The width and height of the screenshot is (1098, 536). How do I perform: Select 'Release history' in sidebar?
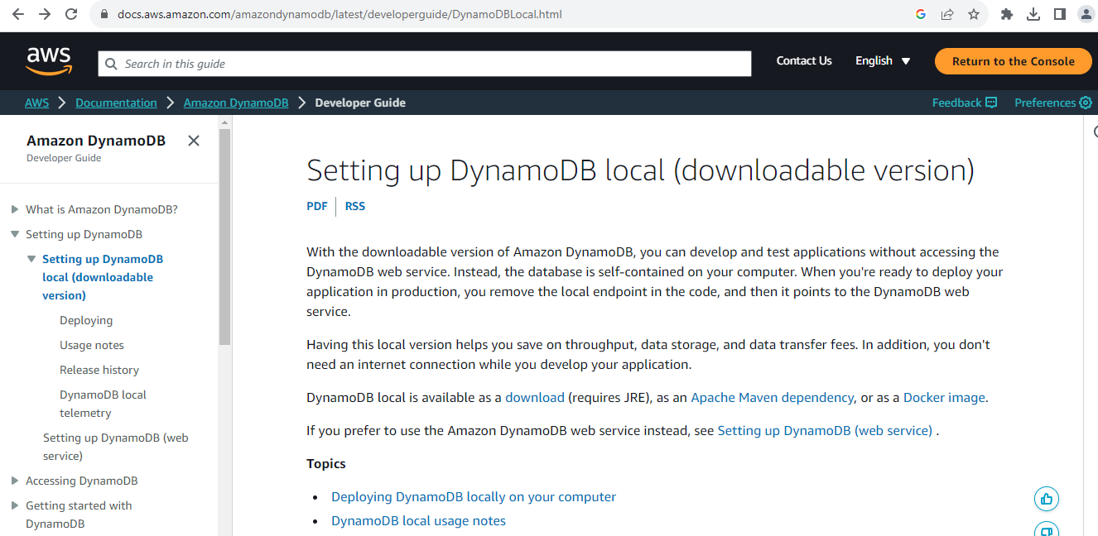(99, 370)
